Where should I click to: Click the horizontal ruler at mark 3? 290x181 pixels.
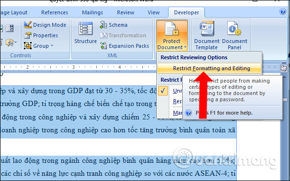pos(74,67)
